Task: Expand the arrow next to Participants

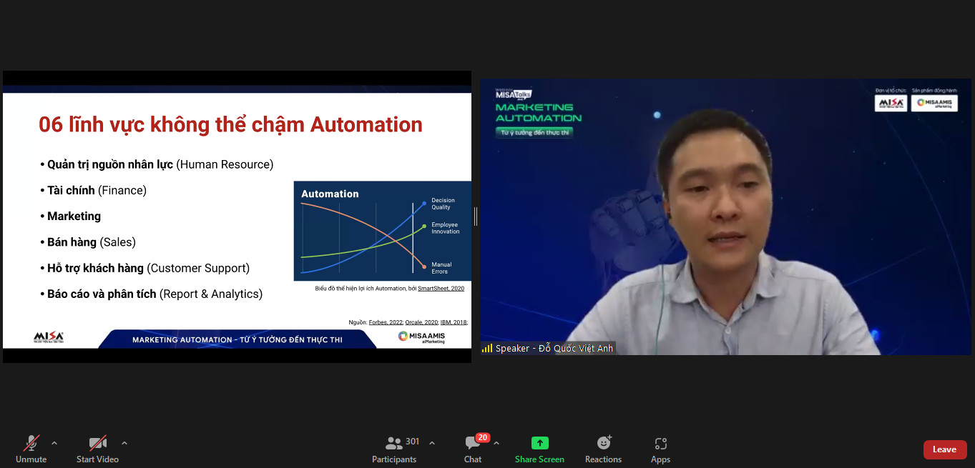Action: tap(432, 443)
